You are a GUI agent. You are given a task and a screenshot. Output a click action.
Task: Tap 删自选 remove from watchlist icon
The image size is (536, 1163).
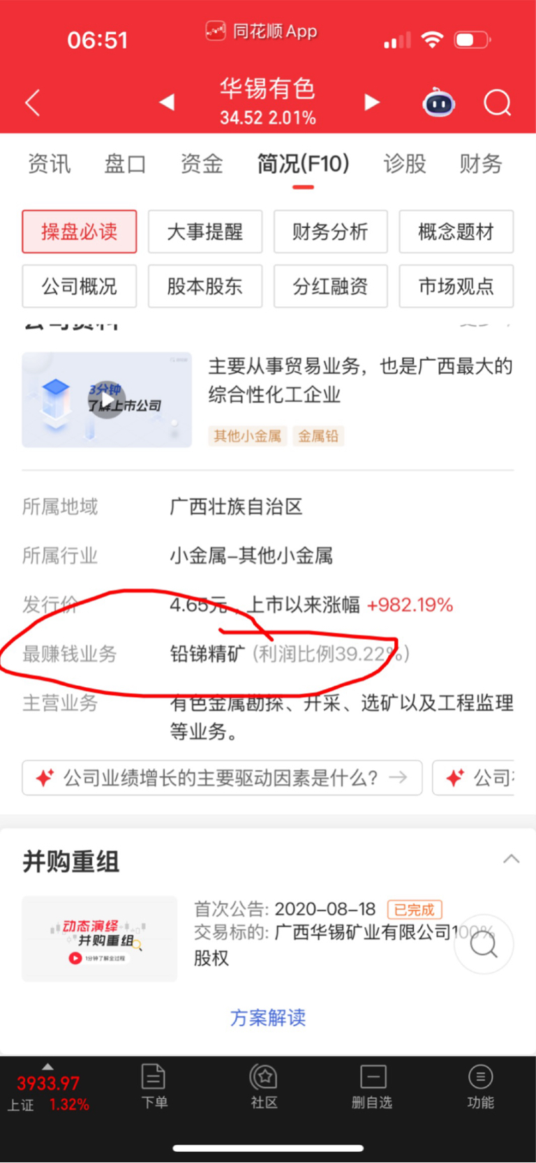tap(372, 1086)
